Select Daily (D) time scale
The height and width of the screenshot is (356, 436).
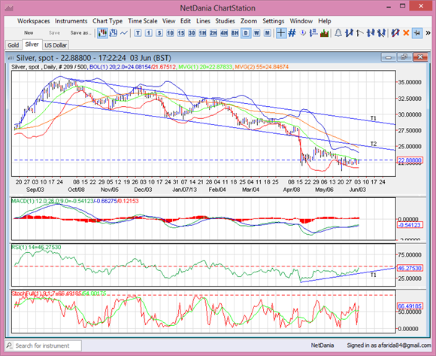coord(246,33)
